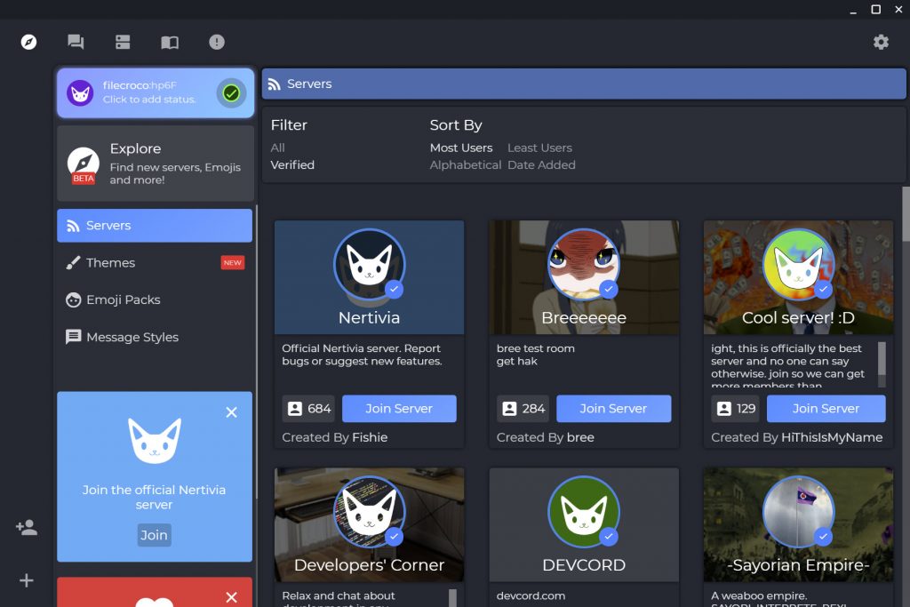This screenshot has width=910, height=607.
Task: Click the 'A weaboo empire.' description
Action: 759,595
